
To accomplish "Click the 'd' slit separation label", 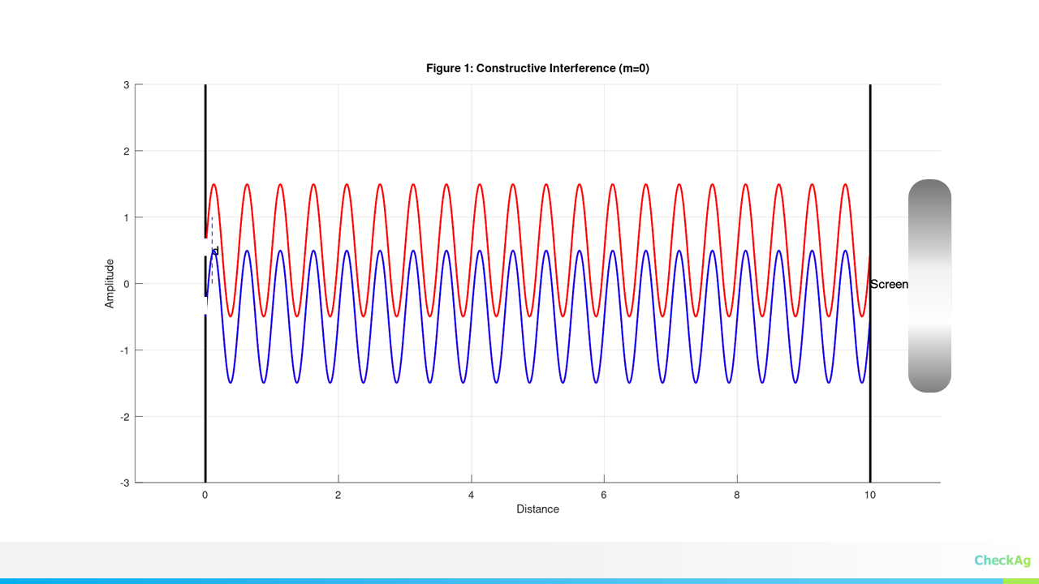I will pos(215,251).
